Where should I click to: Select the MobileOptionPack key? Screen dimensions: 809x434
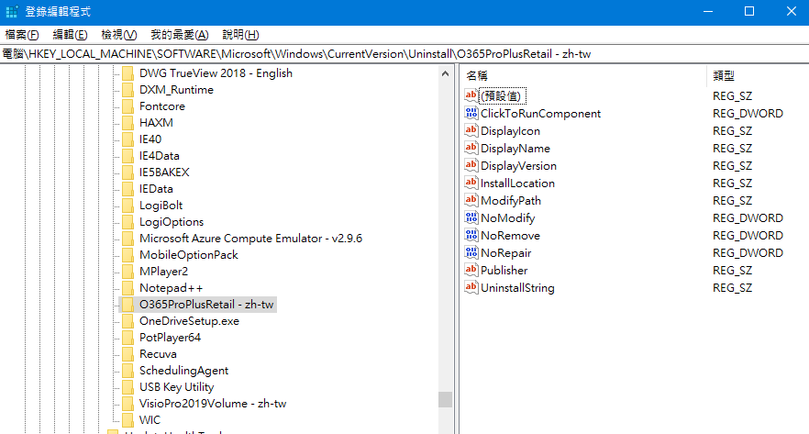click(x=189, y=255)
